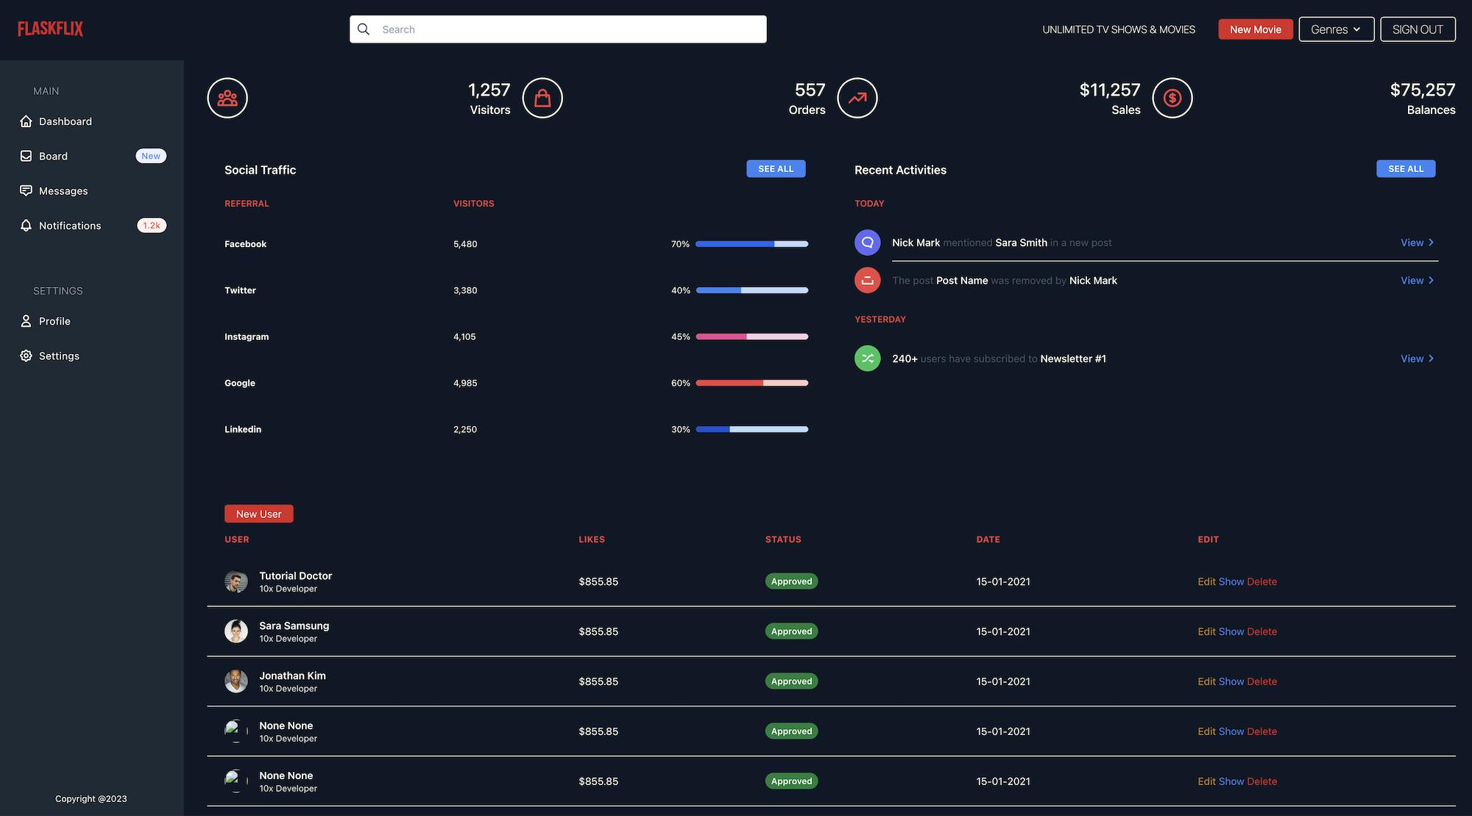Image resolution: width=1472 pixels, height=816 pixels.
Task: Click Edit for Tutorial Doctor
Action: [x=1206, y=581]
